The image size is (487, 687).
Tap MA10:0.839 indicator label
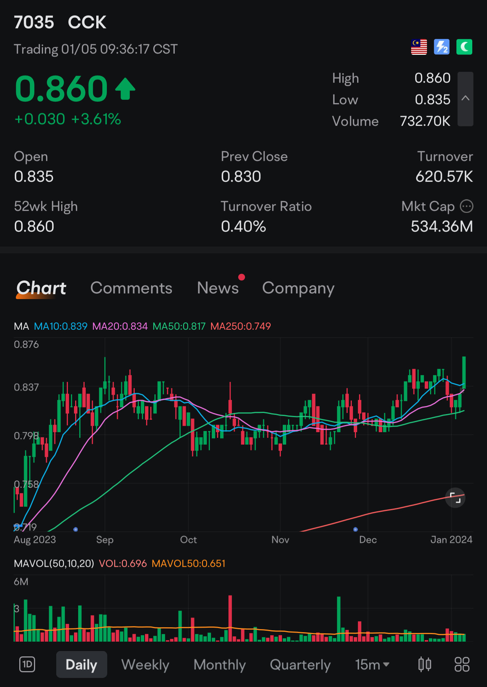click(61, 326)
